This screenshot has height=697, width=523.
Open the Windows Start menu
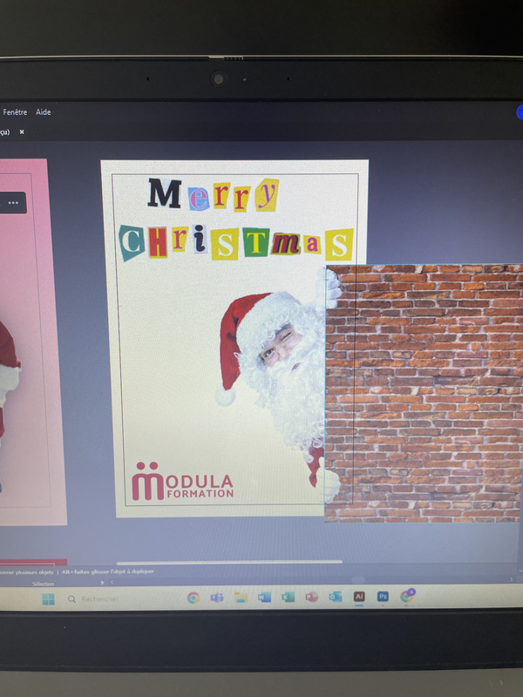pyautogui.click(x=48, y=599)
